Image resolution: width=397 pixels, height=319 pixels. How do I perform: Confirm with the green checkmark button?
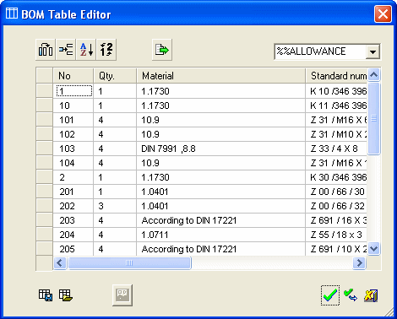(x=330, y=295)
